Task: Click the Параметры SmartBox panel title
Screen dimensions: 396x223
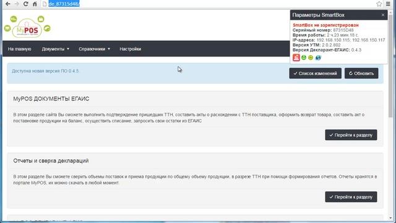Action: pos(318,15)
